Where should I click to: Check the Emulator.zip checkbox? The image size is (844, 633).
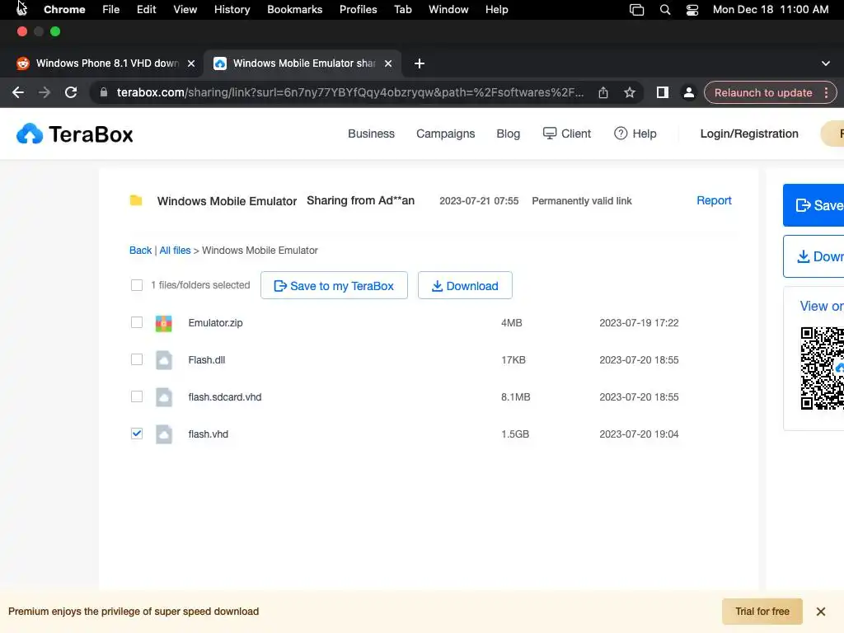(137, 322)
